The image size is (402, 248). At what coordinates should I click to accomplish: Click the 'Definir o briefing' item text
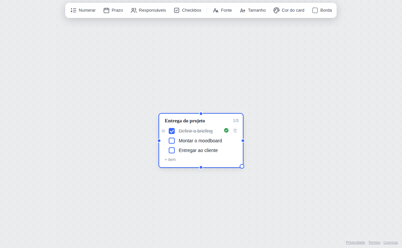click(x=196, y=131)
